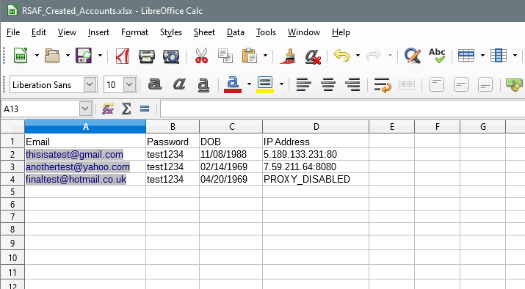525x289 pixels.
Task: Redo the last undone action
Action: [374, 56]
